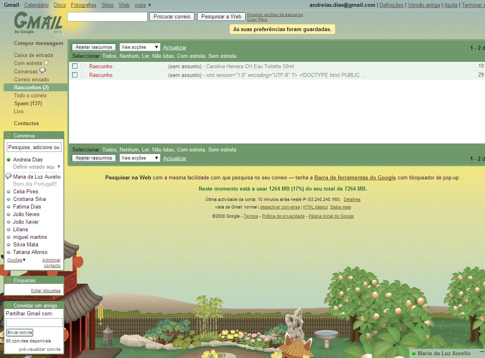Collapse the Conversa panel icon

pyautogui.click(x=9, y=136)
